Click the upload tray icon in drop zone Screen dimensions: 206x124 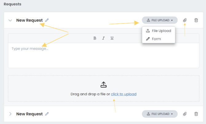104,85
